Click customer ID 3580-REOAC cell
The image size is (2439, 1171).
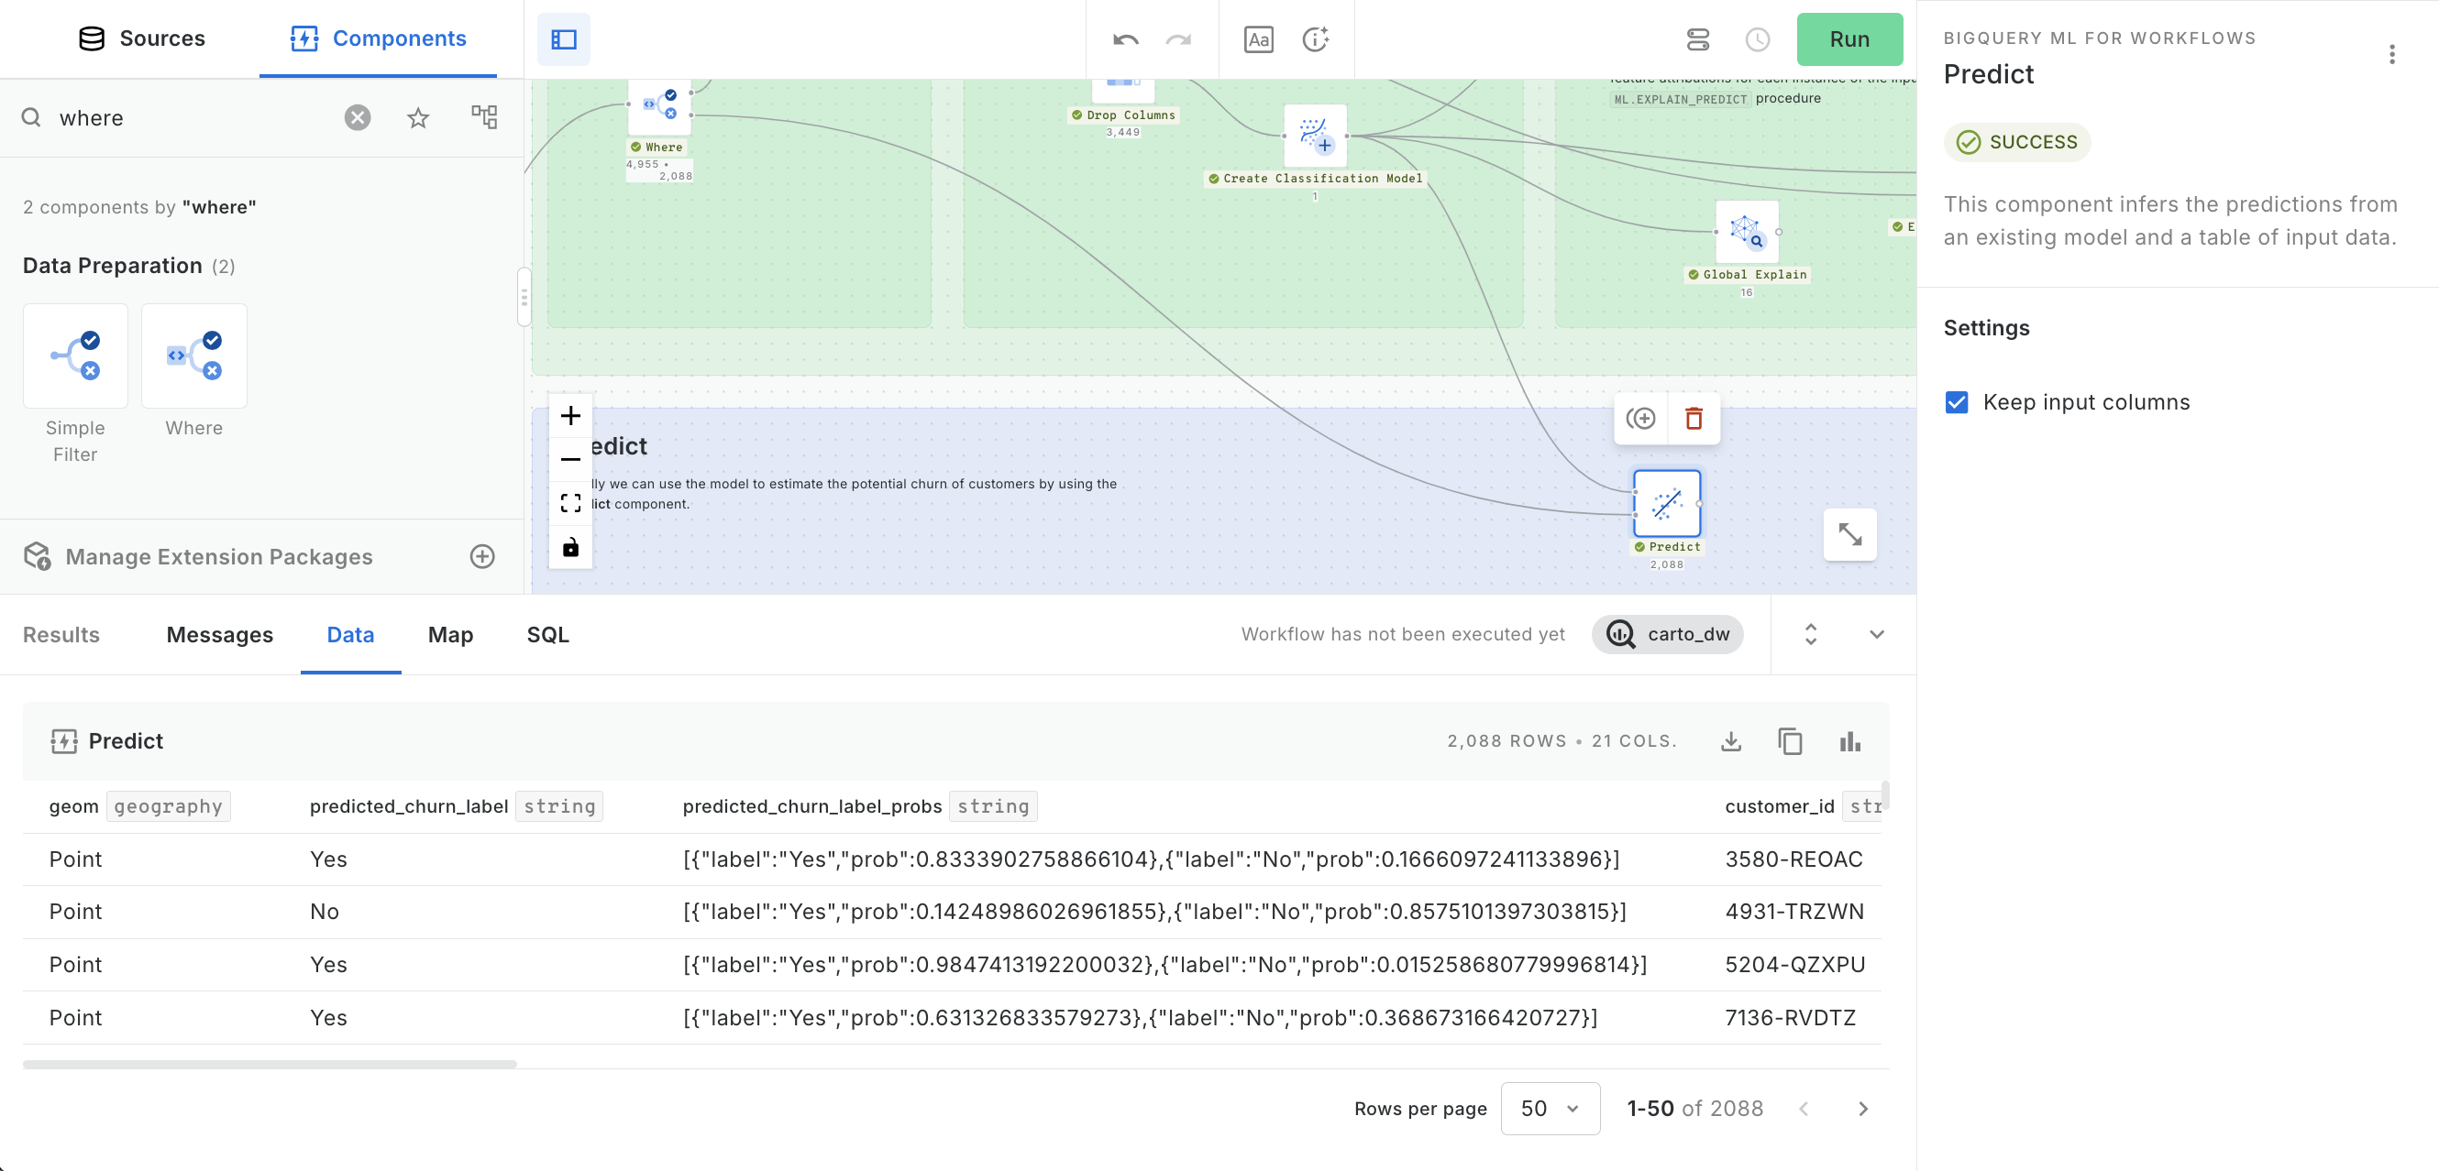coord(1793,859)
